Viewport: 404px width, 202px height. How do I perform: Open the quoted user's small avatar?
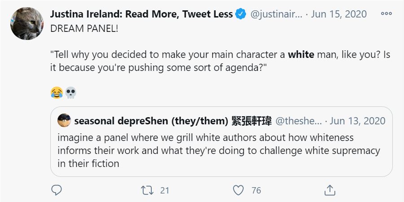[x=64, y=120]
